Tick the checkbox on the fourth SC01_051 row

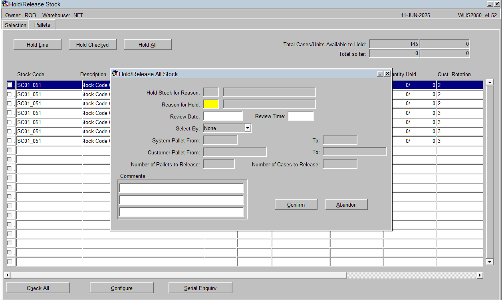click(x=10, y=113)
